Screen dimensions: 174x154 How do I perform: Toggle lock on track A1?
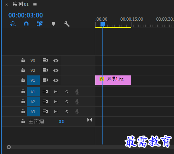[23, 91]
